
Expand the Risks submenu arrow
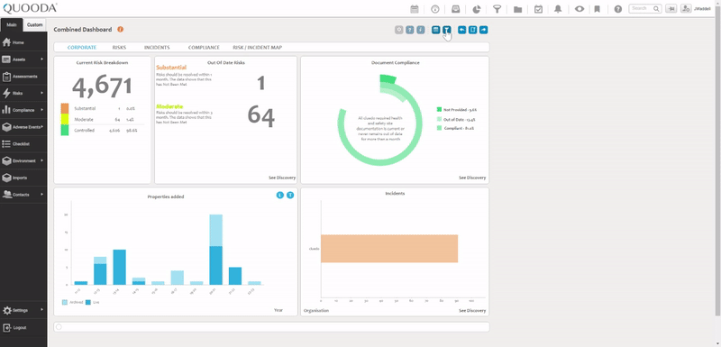click(41, 93)
